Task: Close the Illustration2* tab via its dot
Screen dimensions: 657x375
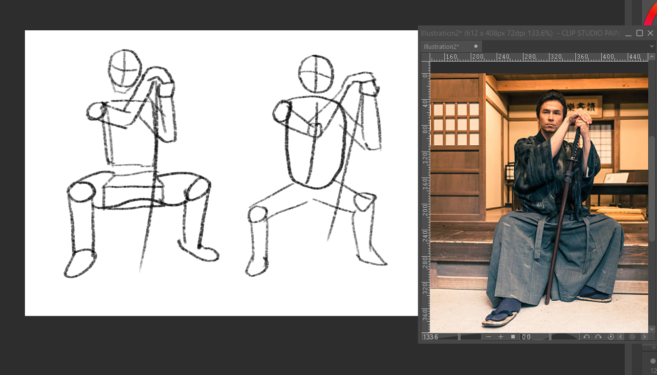Action: pos(476,46)
